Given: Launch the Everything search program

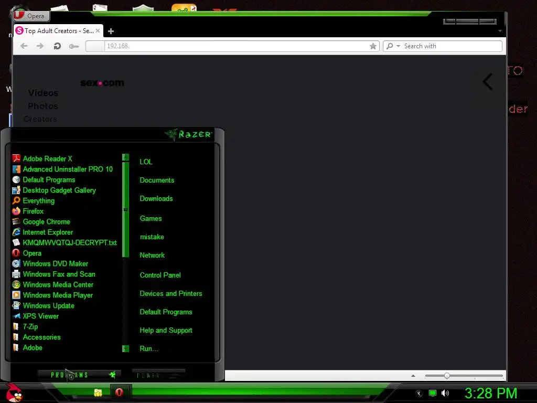Looking at the screenshot, I should 33,201.
